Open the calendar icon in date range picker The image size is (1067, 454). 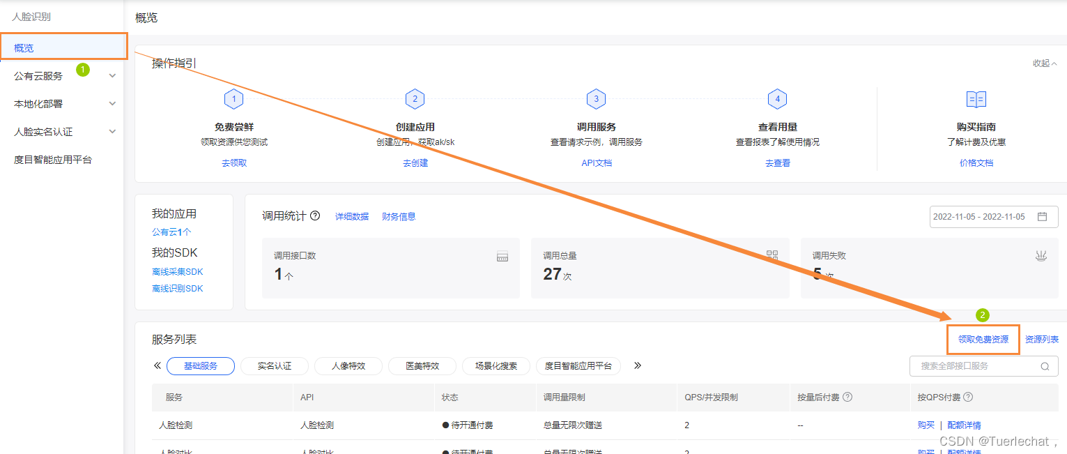click(x=1043, y=216)
